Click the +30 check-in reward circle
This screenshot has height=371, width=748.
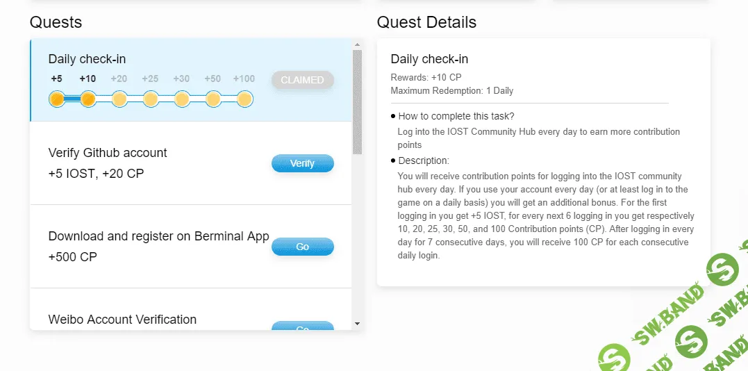coord(182,99)
